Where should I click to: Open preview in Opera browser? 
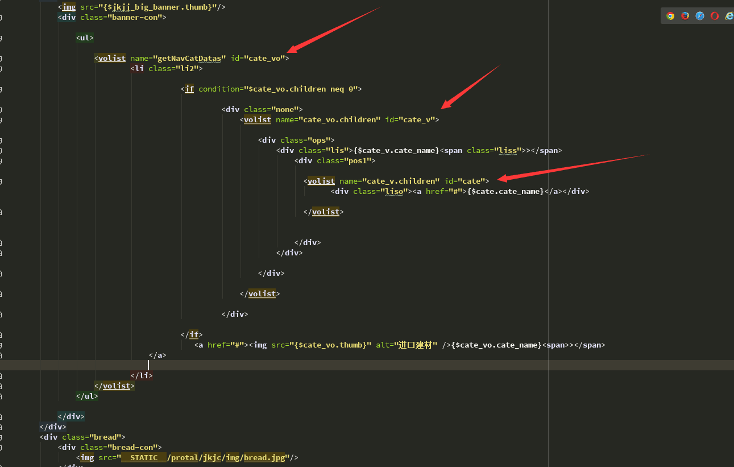[715, 16]
